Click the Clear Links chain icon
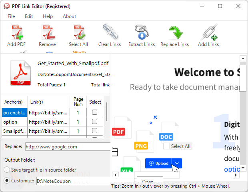This screenshot has height=192, width=248. pyautogui.click(x=110, y=32)
